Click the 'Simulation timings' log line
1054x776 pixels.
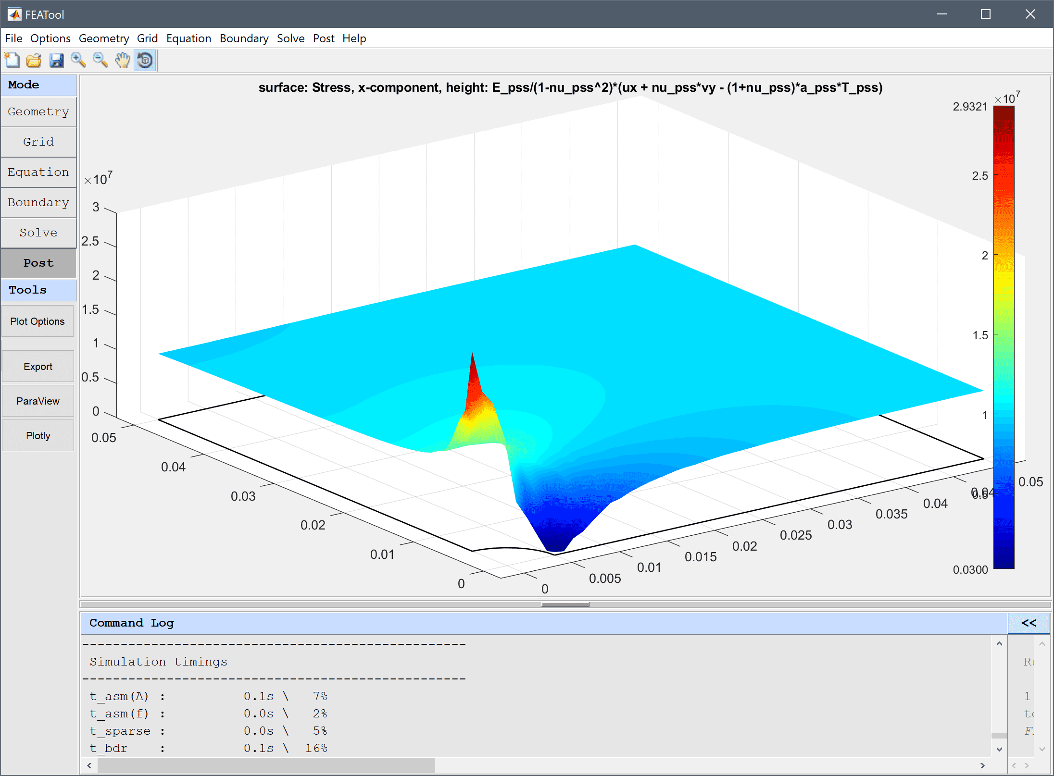click(x=159, y=662)
